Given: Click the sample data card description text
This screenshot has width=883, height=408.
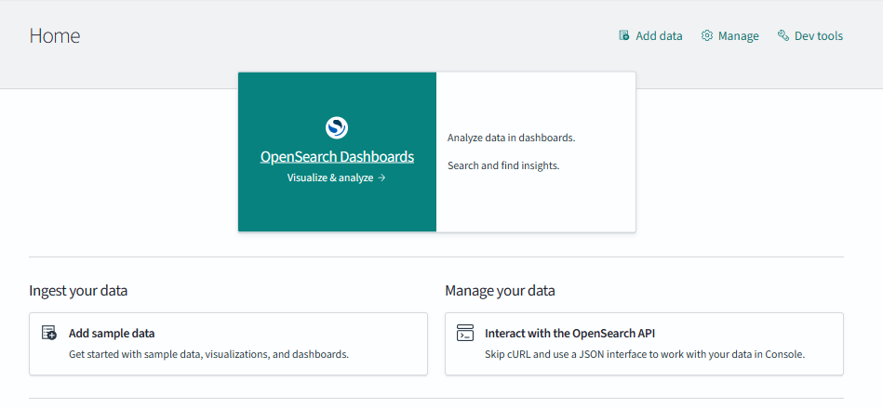Looking at the screenshot, I should pyautogui.click(x=208, y=354).
